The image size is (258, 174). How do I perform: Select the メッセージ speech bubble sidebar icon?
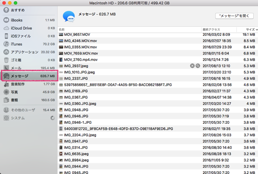click(x=6, y=76)
